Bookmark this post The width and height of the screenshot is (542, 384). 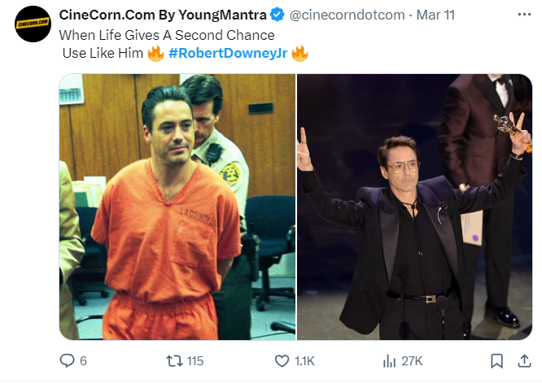click(496, 360)
